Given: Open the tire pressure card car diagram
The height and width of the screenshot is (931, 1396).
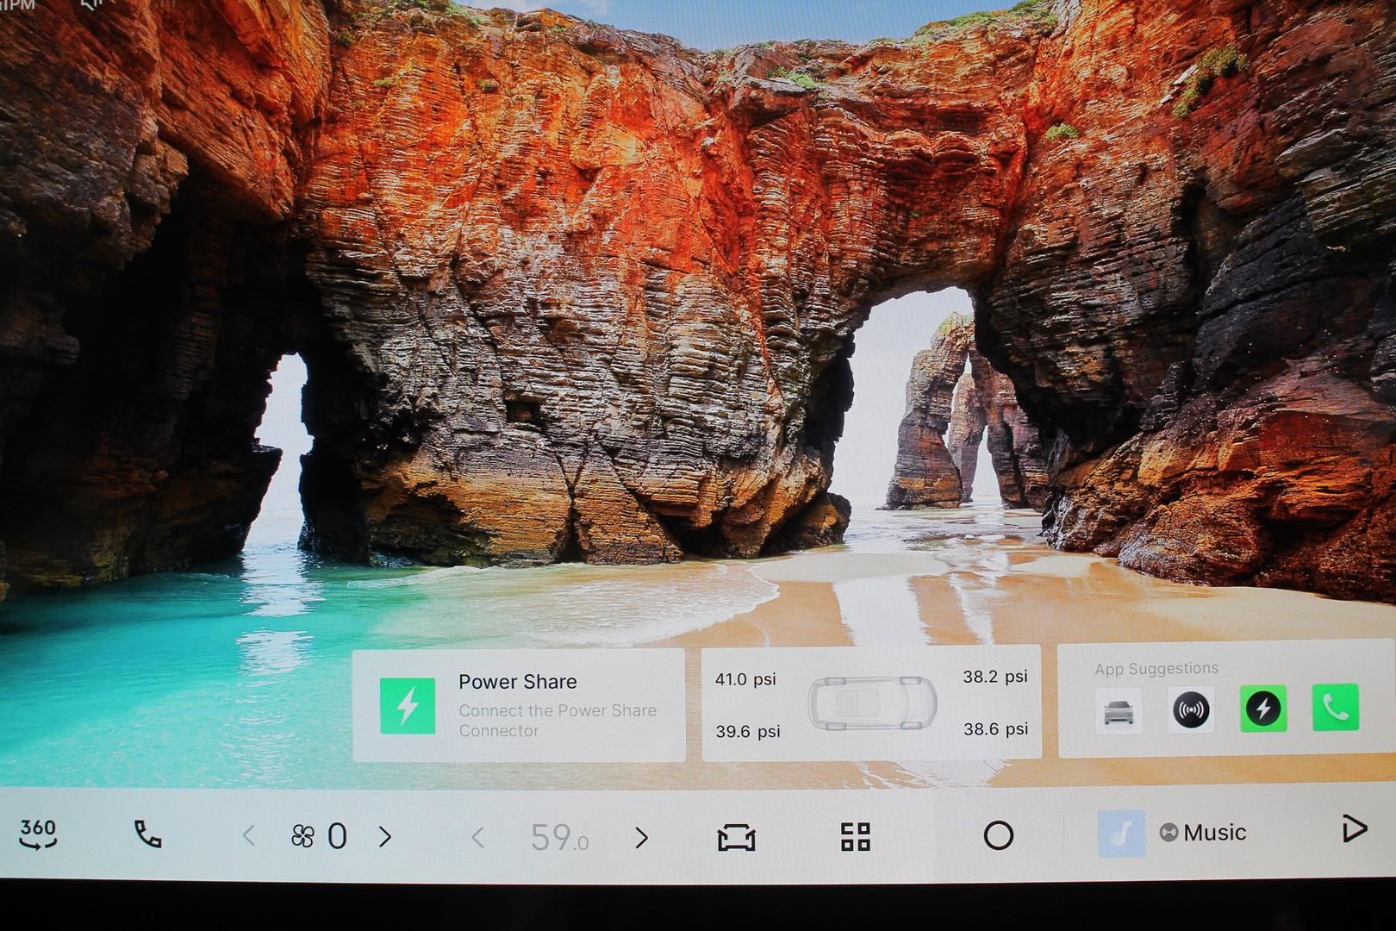Looking at the screenshot, I should point(872,703).
